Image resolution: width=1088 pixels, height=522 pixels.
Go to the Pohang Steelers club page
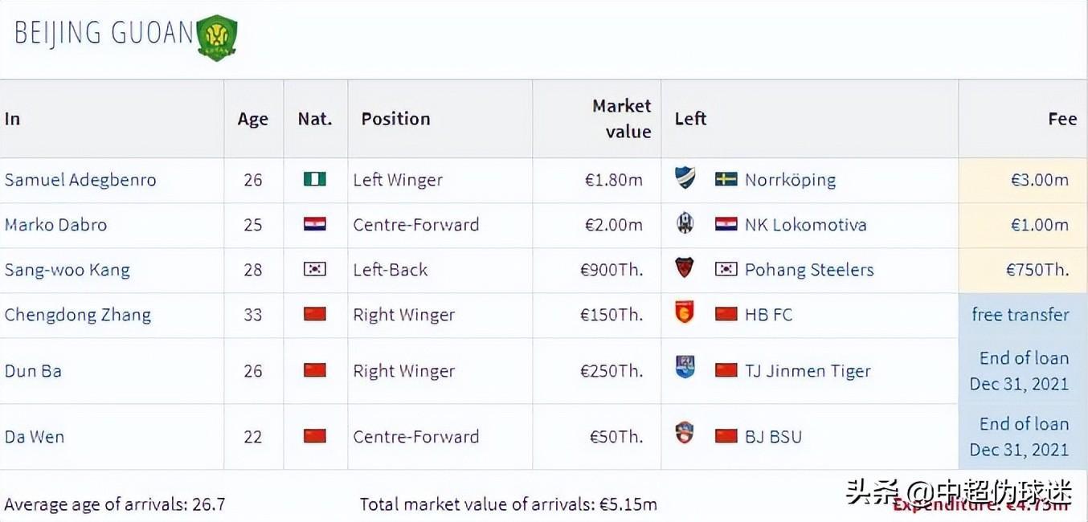(x=809, y=270)
